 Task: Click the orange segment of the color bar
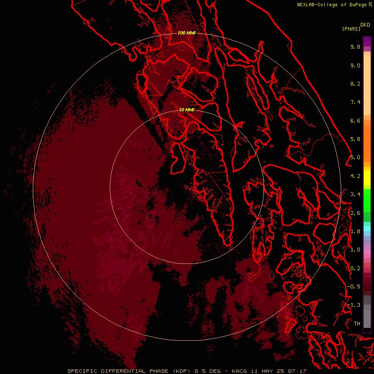pyautogui.click(x=367, y=143)
